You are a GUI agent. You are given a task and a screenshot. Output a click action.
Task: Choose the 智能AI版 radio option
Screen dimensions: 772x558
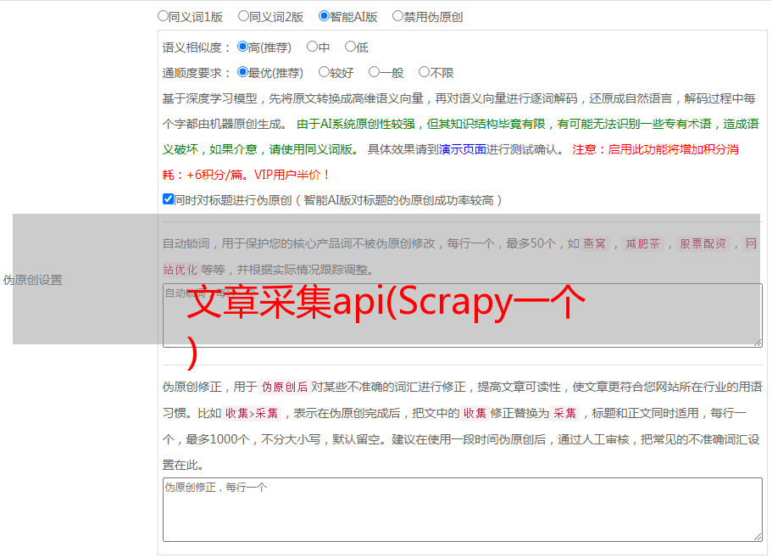tap(324, 16)
